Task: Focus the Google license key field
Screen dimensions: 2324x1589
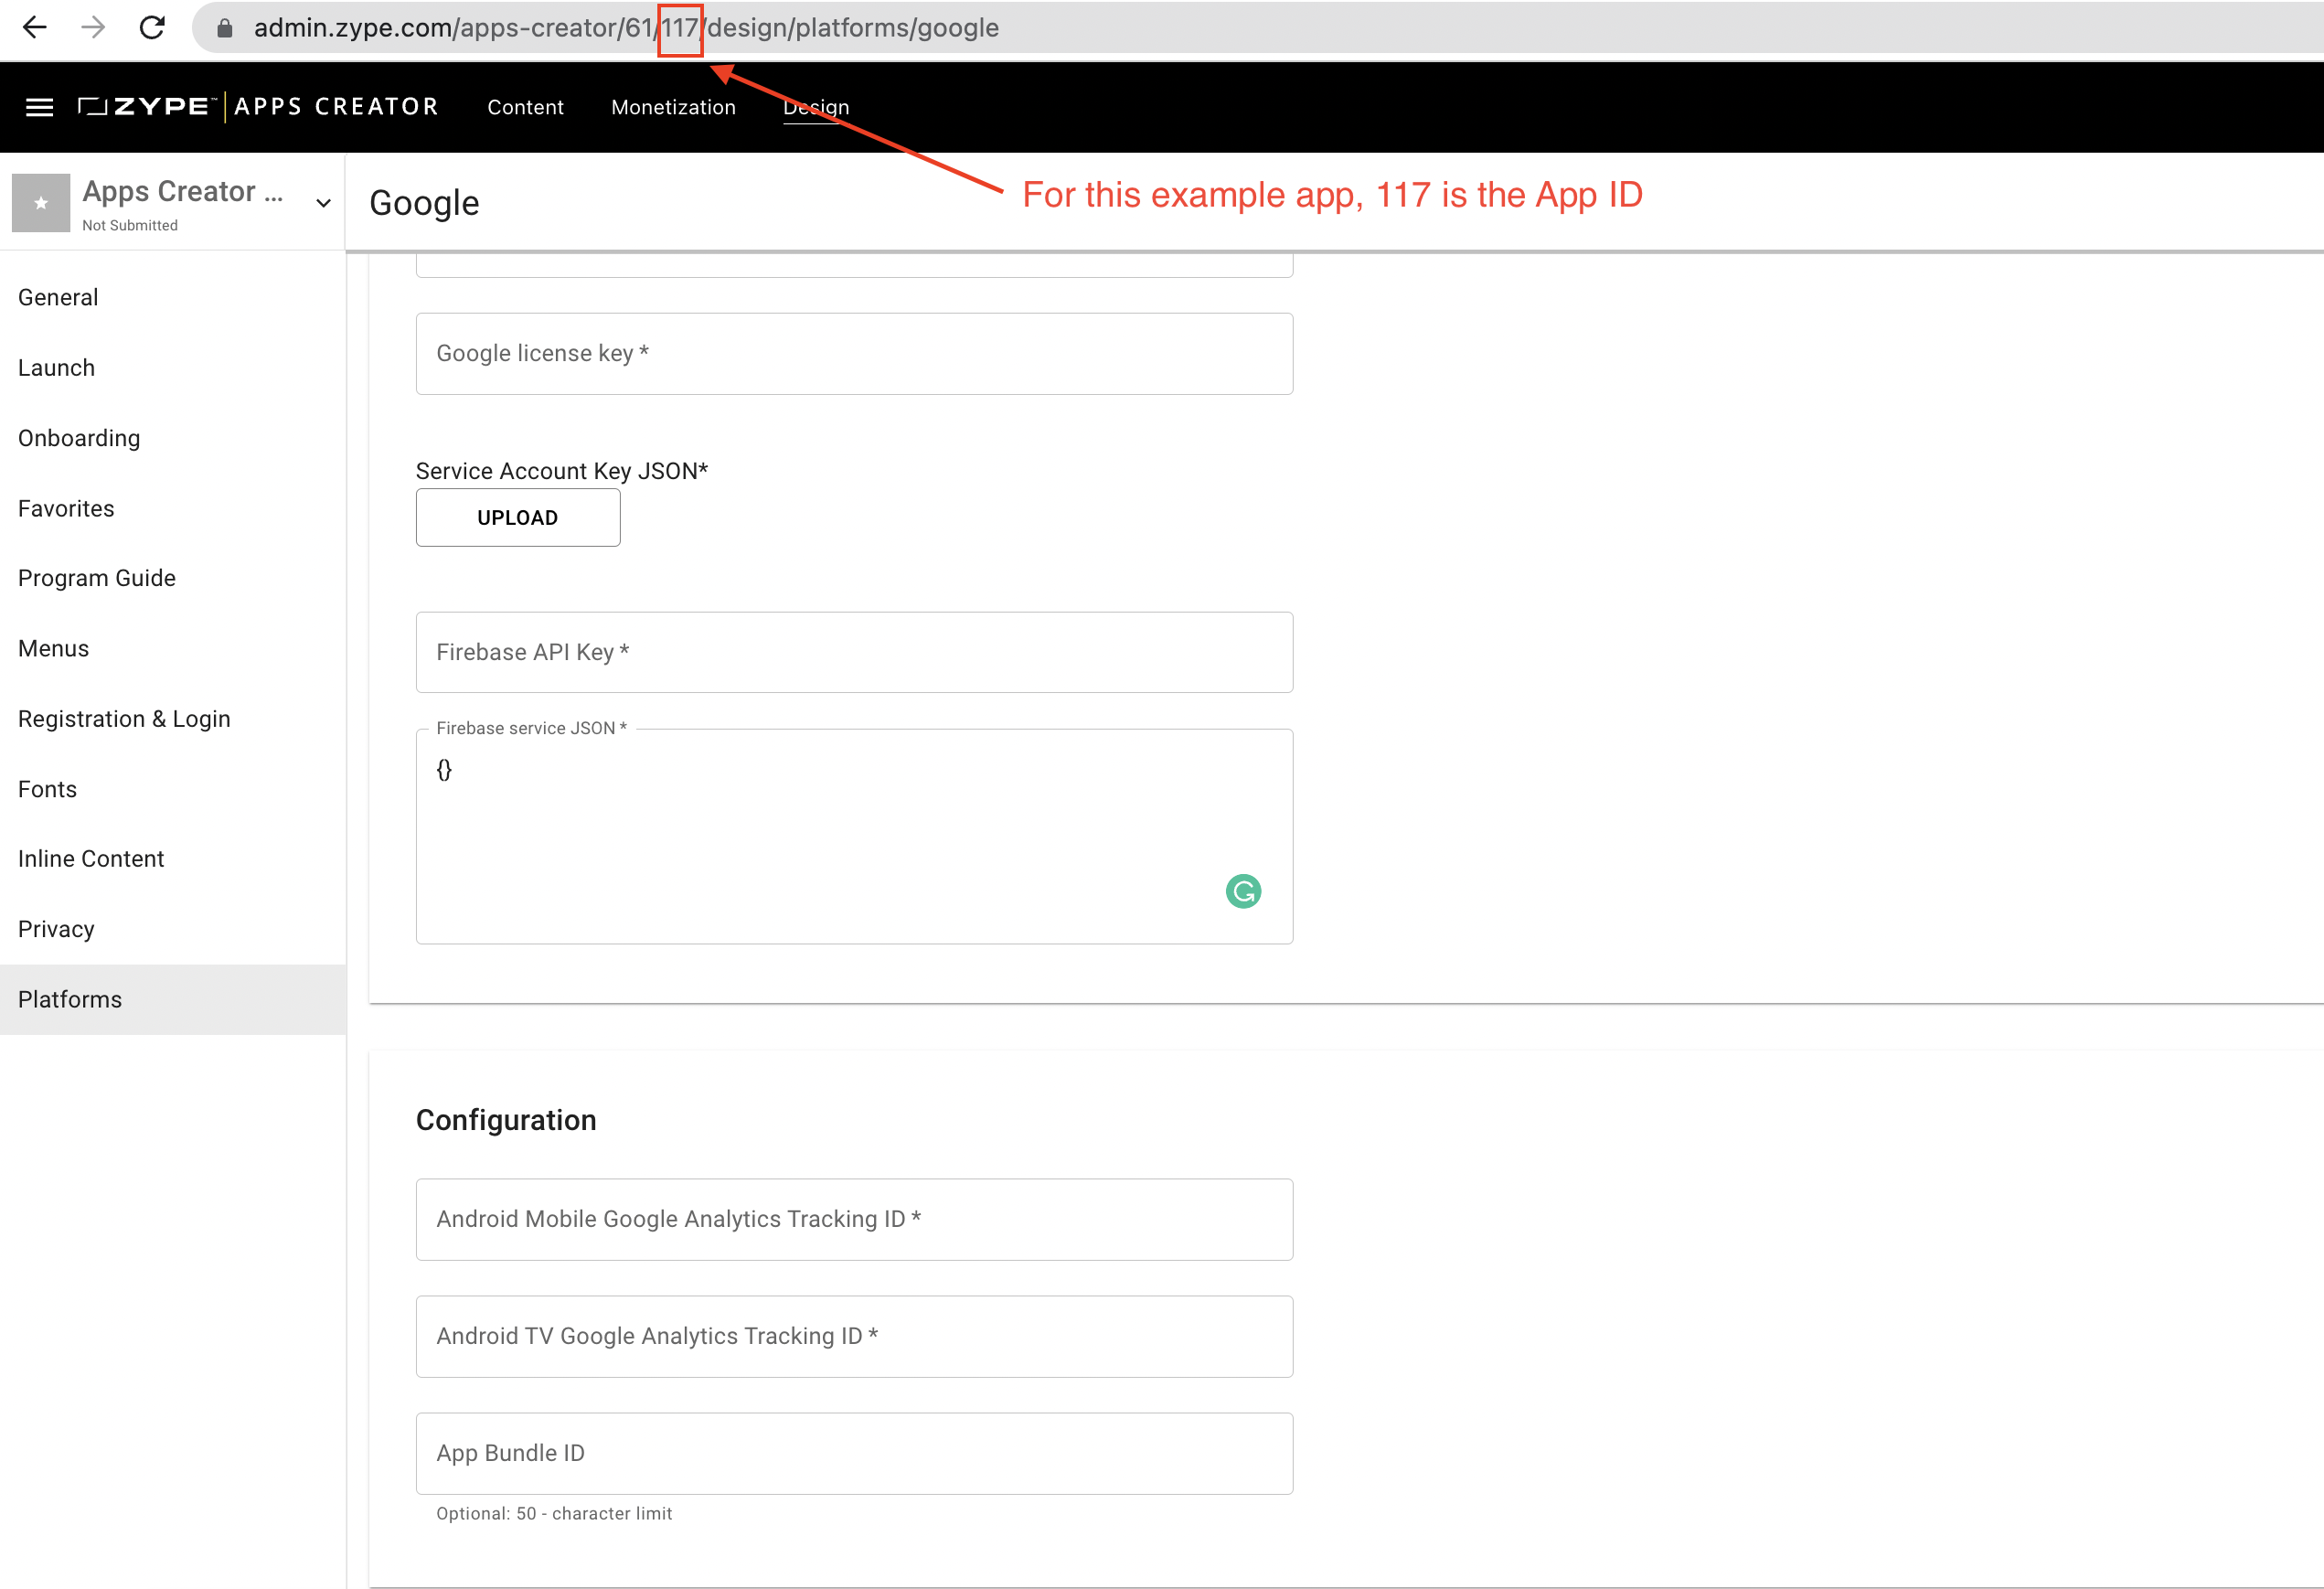Action: [854, 353]
